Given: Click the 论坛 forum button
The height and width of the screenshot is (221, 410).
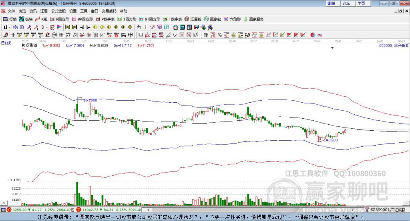Looking at the screenshot, I should pos(348,3).
